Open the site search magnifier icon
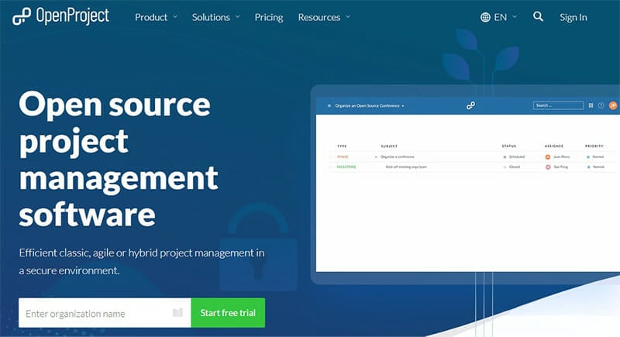620x337 pixels. (x=538, y=16)
